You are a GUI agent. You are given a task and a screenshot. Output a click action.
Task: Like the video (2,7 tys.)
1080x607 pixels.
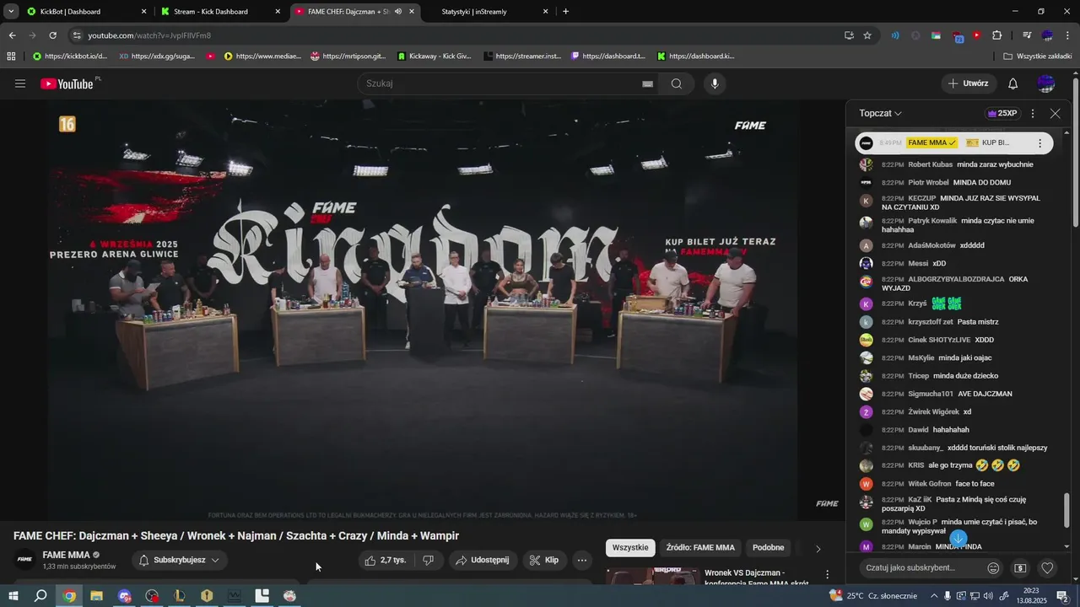point(385,560)
